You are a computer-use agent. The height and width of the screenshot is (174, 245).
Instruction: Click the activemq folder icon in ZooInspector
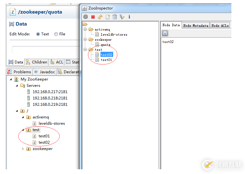pos(91,29)
